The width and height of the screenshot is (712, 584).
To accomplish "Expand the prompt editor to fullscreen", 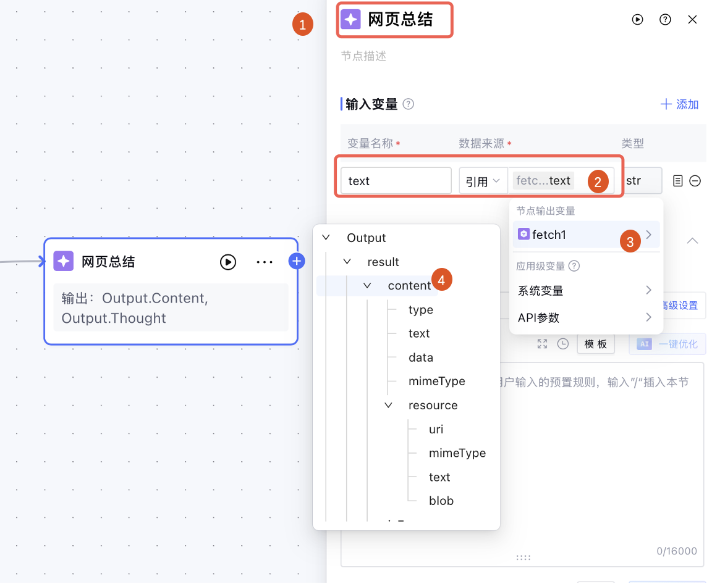I will [542, 344].
